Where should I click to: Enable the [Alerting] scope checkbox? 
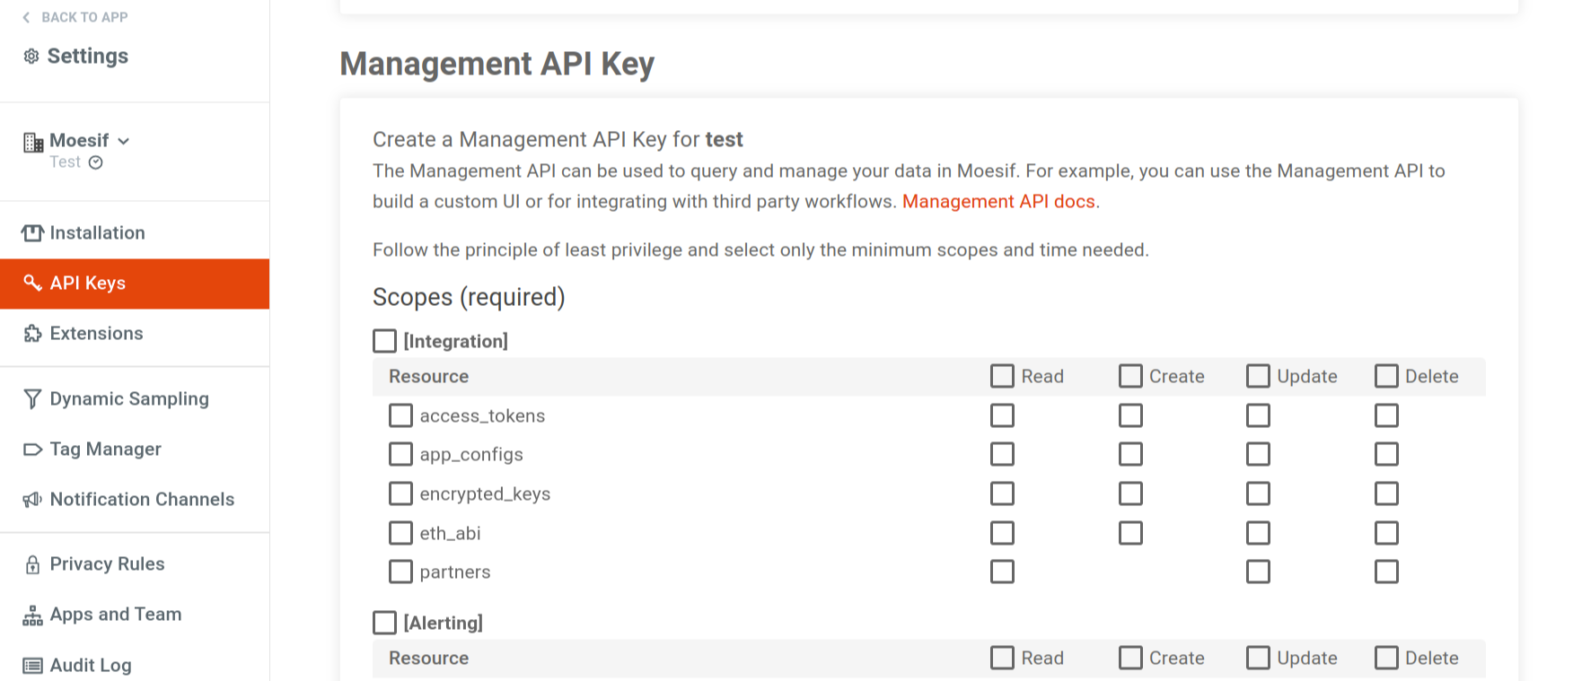click(384, 622)
